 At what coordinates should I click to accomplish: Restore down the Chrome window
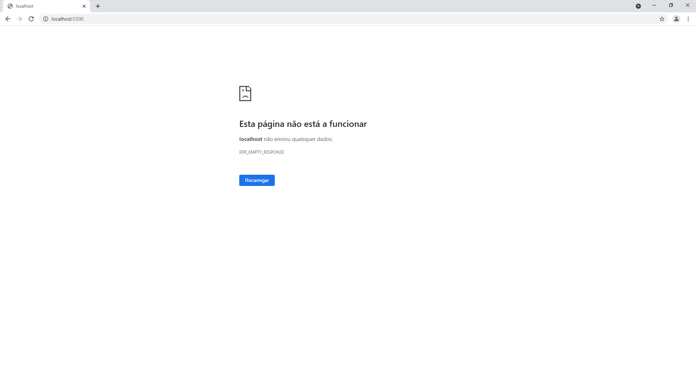click(x=671, y=5)
